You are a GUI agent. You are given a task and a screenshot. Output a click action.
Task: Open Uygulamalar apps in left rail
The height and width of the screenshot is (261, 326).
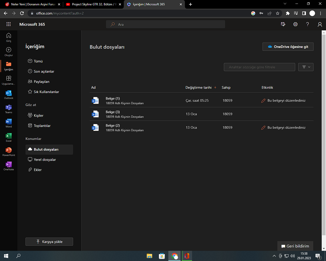tap(9, 80)
